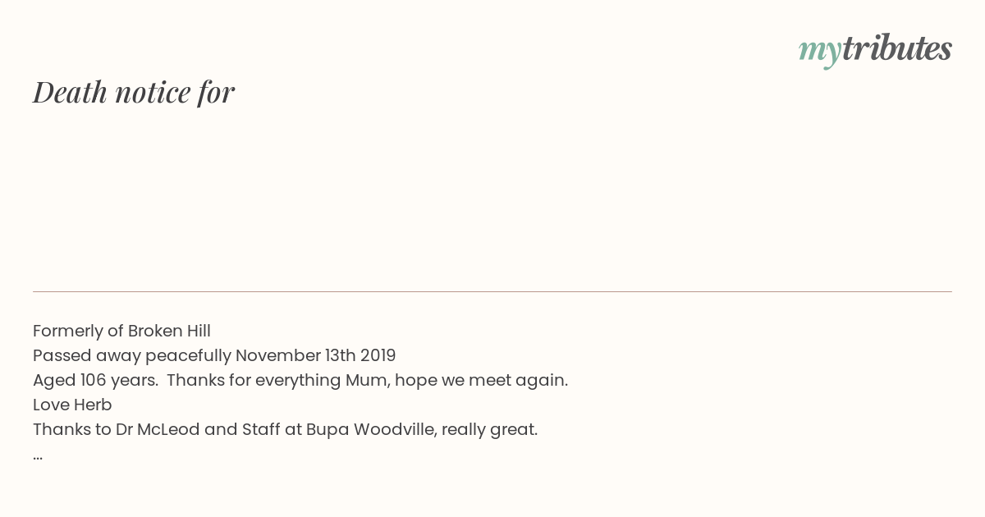
Task: Click the "Thanks to Dr McLeod" line
Action: pyautogui.click(x=285, y=429)
